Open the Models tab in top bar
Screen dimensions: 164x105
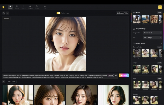click(37, 7)
